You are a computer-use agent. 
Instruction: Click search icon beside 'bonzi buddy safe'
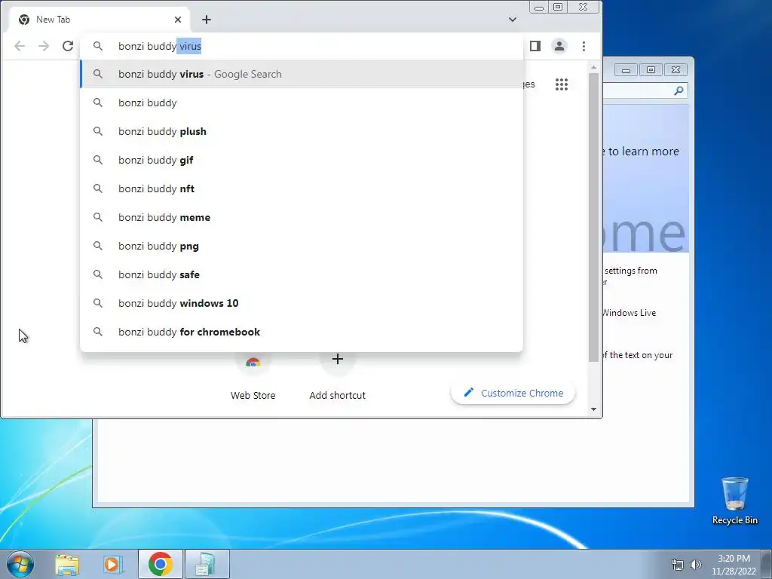[98, 274]
